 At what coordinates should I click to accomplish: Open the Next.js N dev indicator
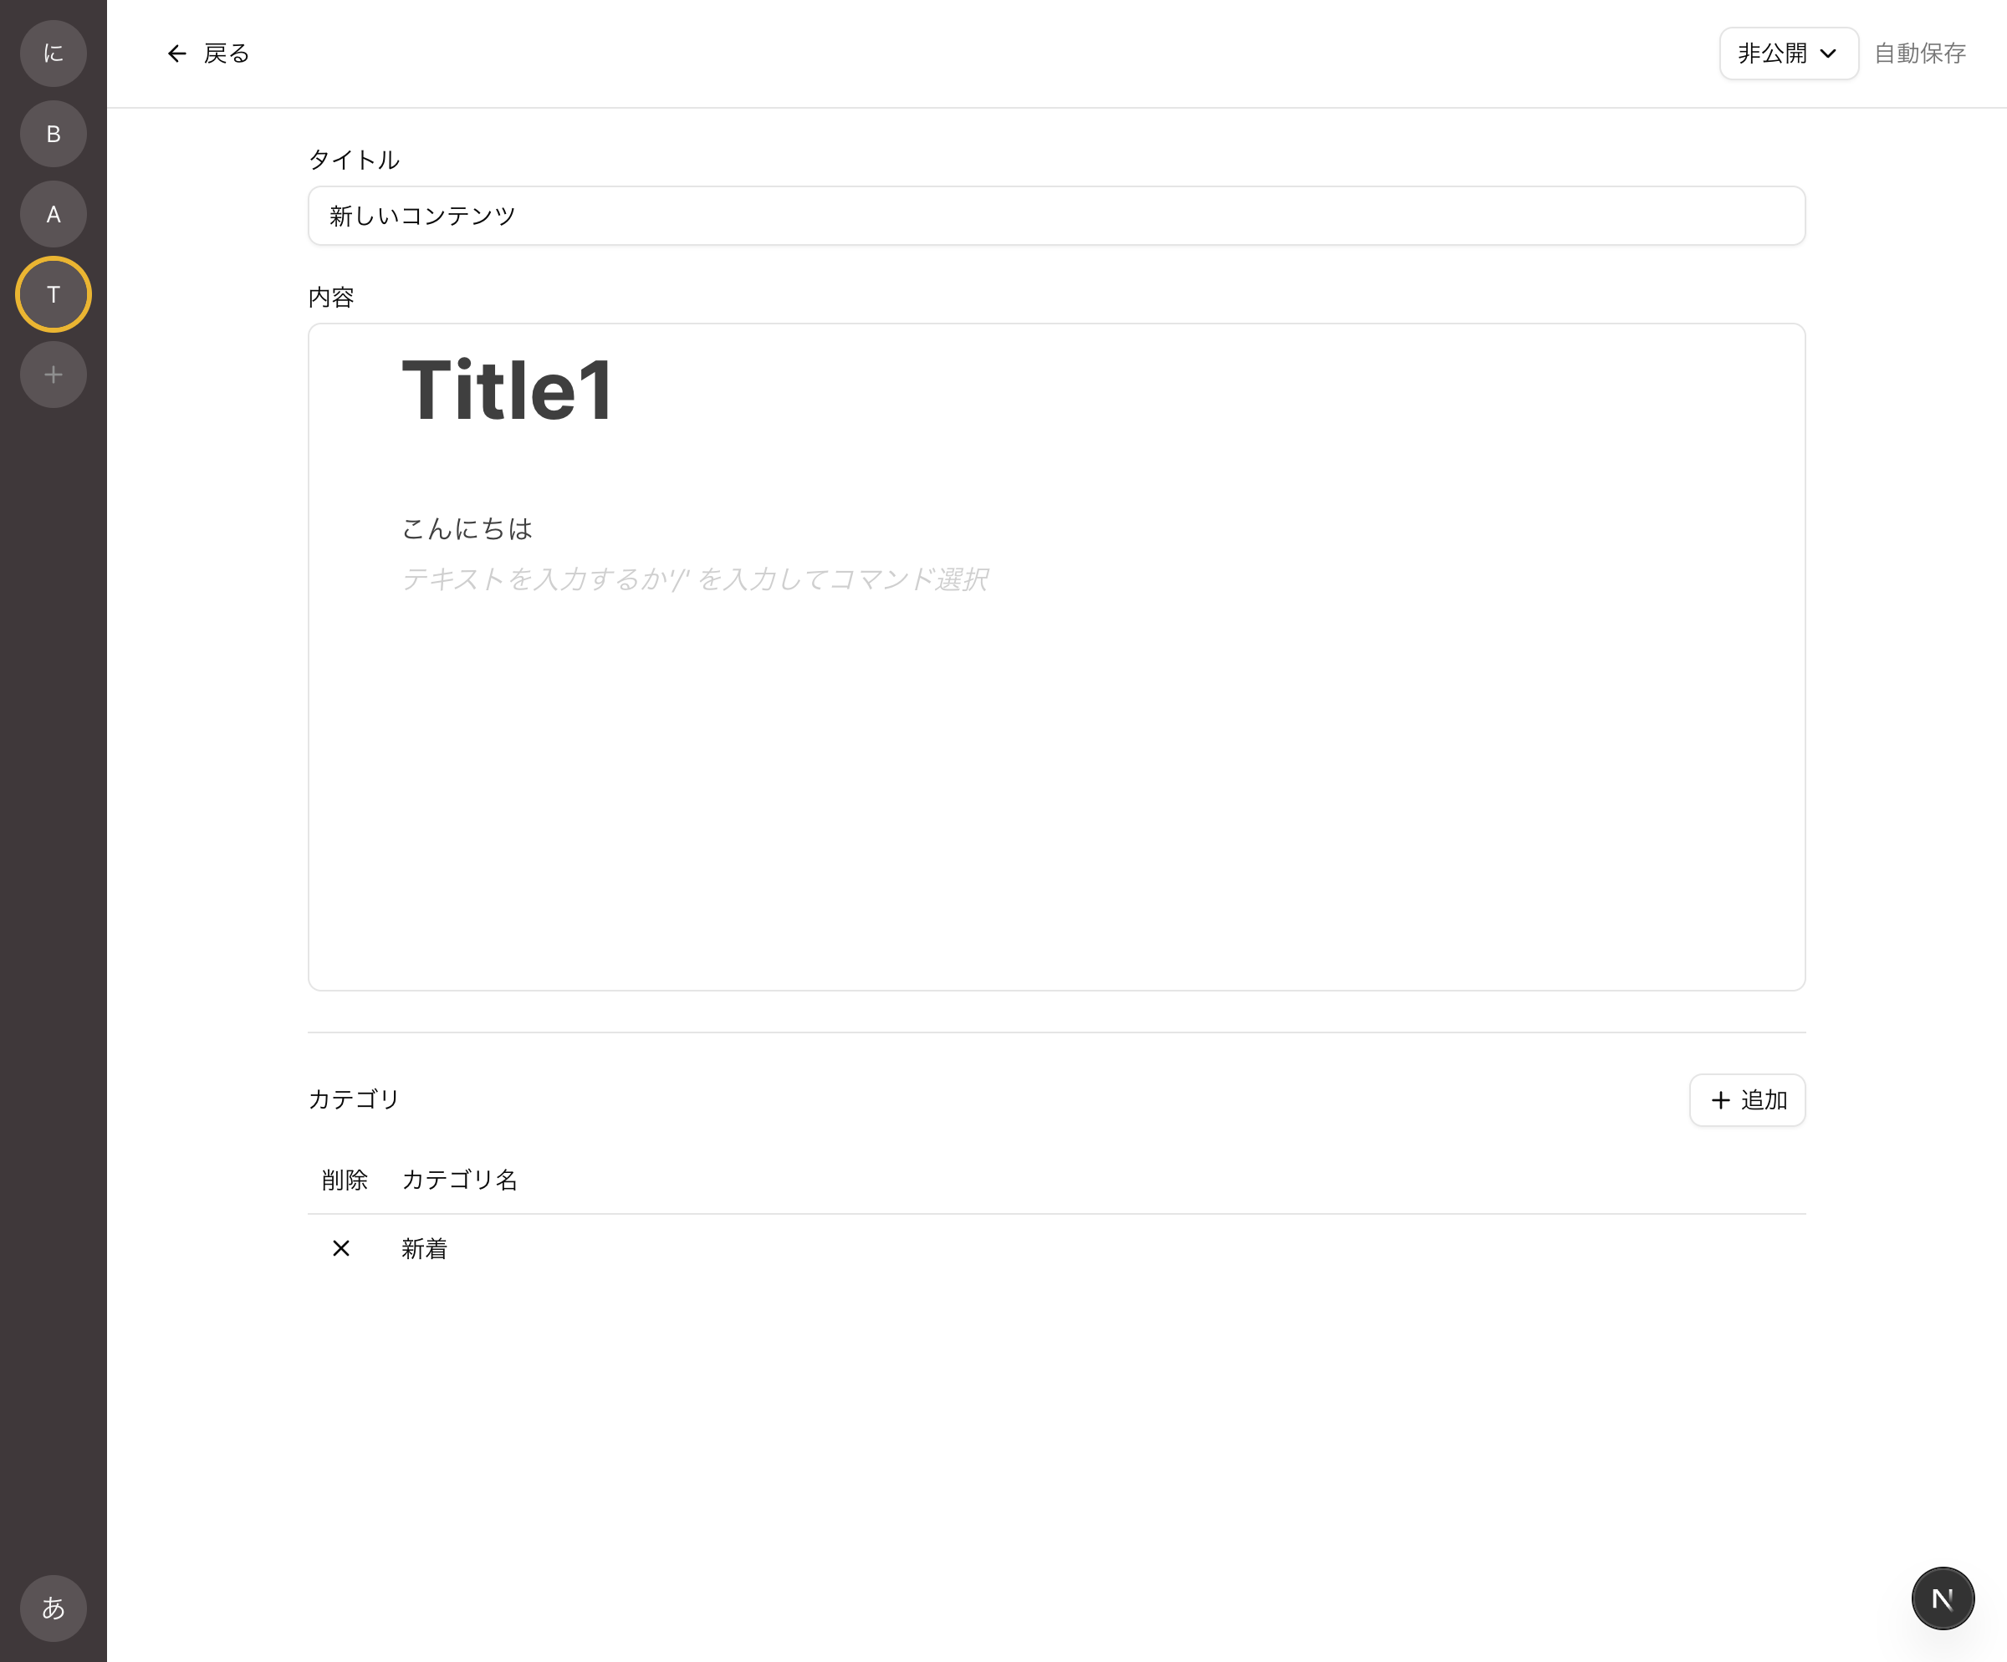1942,1598
